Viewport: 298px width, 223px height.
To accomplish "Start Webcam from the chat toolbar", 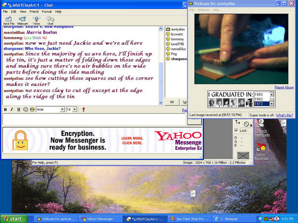I will 22,20.
